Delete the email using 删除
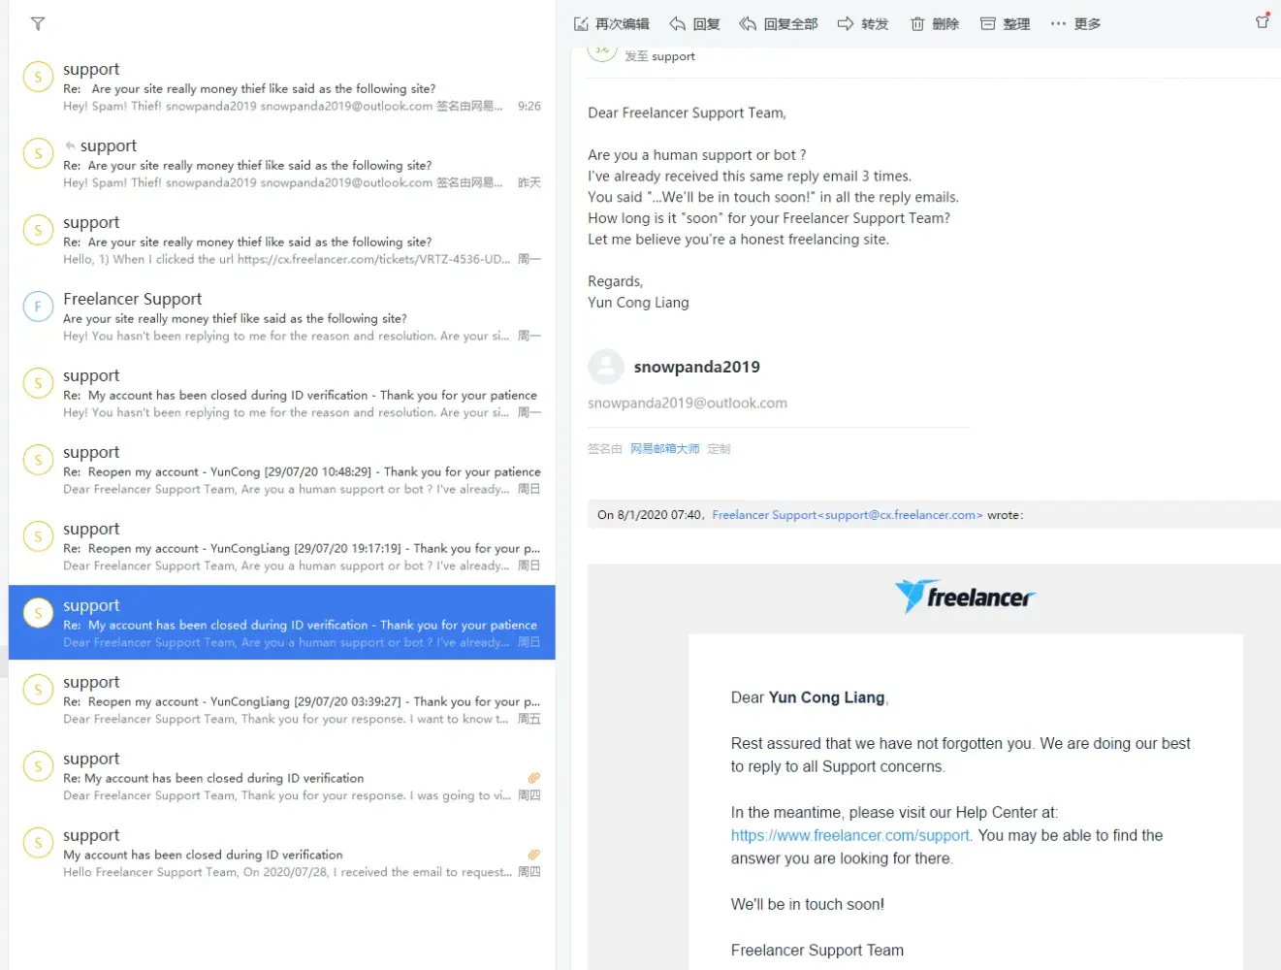Screen dimensions: 1281x970 pos(935,24)
